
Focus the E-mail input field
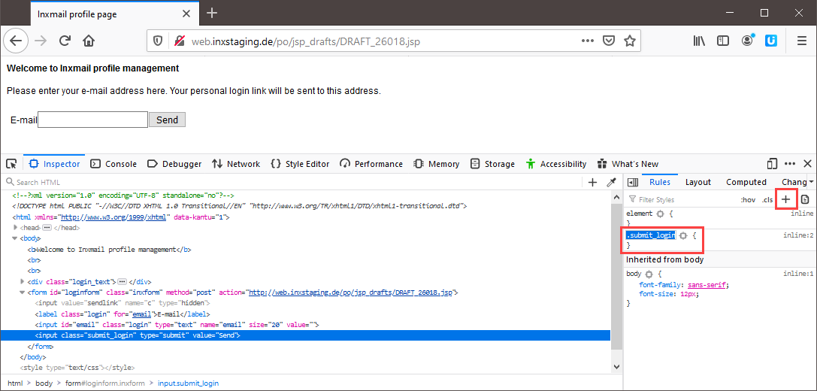pos(92,120)
